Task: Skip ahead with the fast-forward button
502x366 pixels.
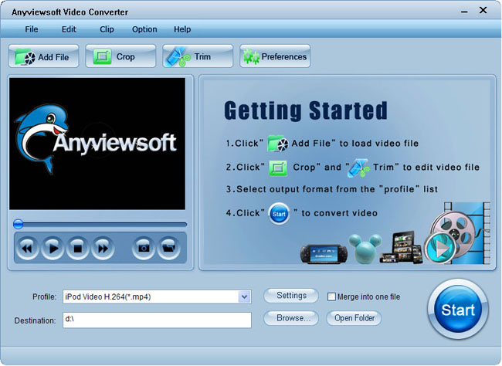Action: click(x=103, y=248)
